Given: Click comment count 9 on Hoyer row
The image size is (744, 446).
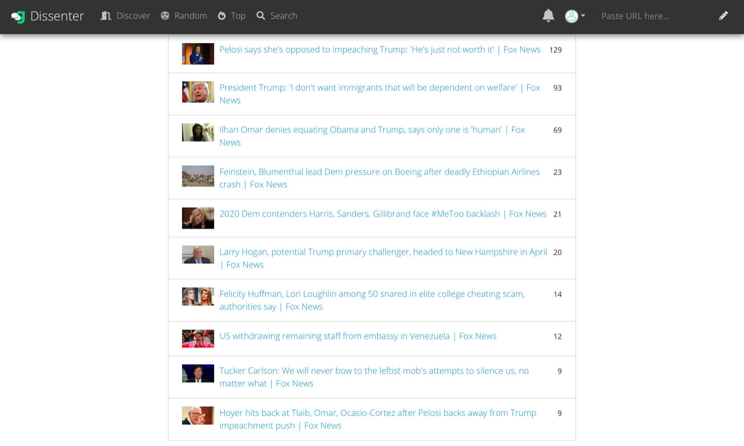Looking at the screenshot, I should click(559, 414).
